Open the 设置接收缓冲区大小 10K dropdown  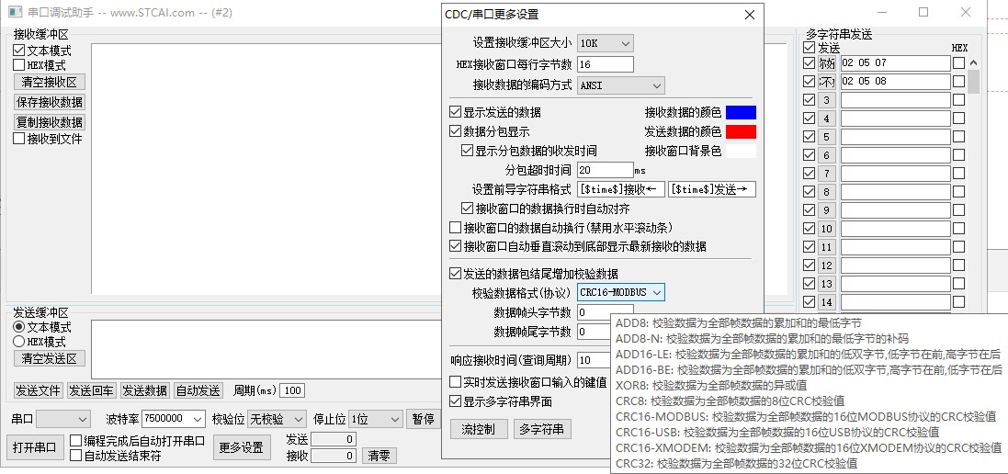605,44
